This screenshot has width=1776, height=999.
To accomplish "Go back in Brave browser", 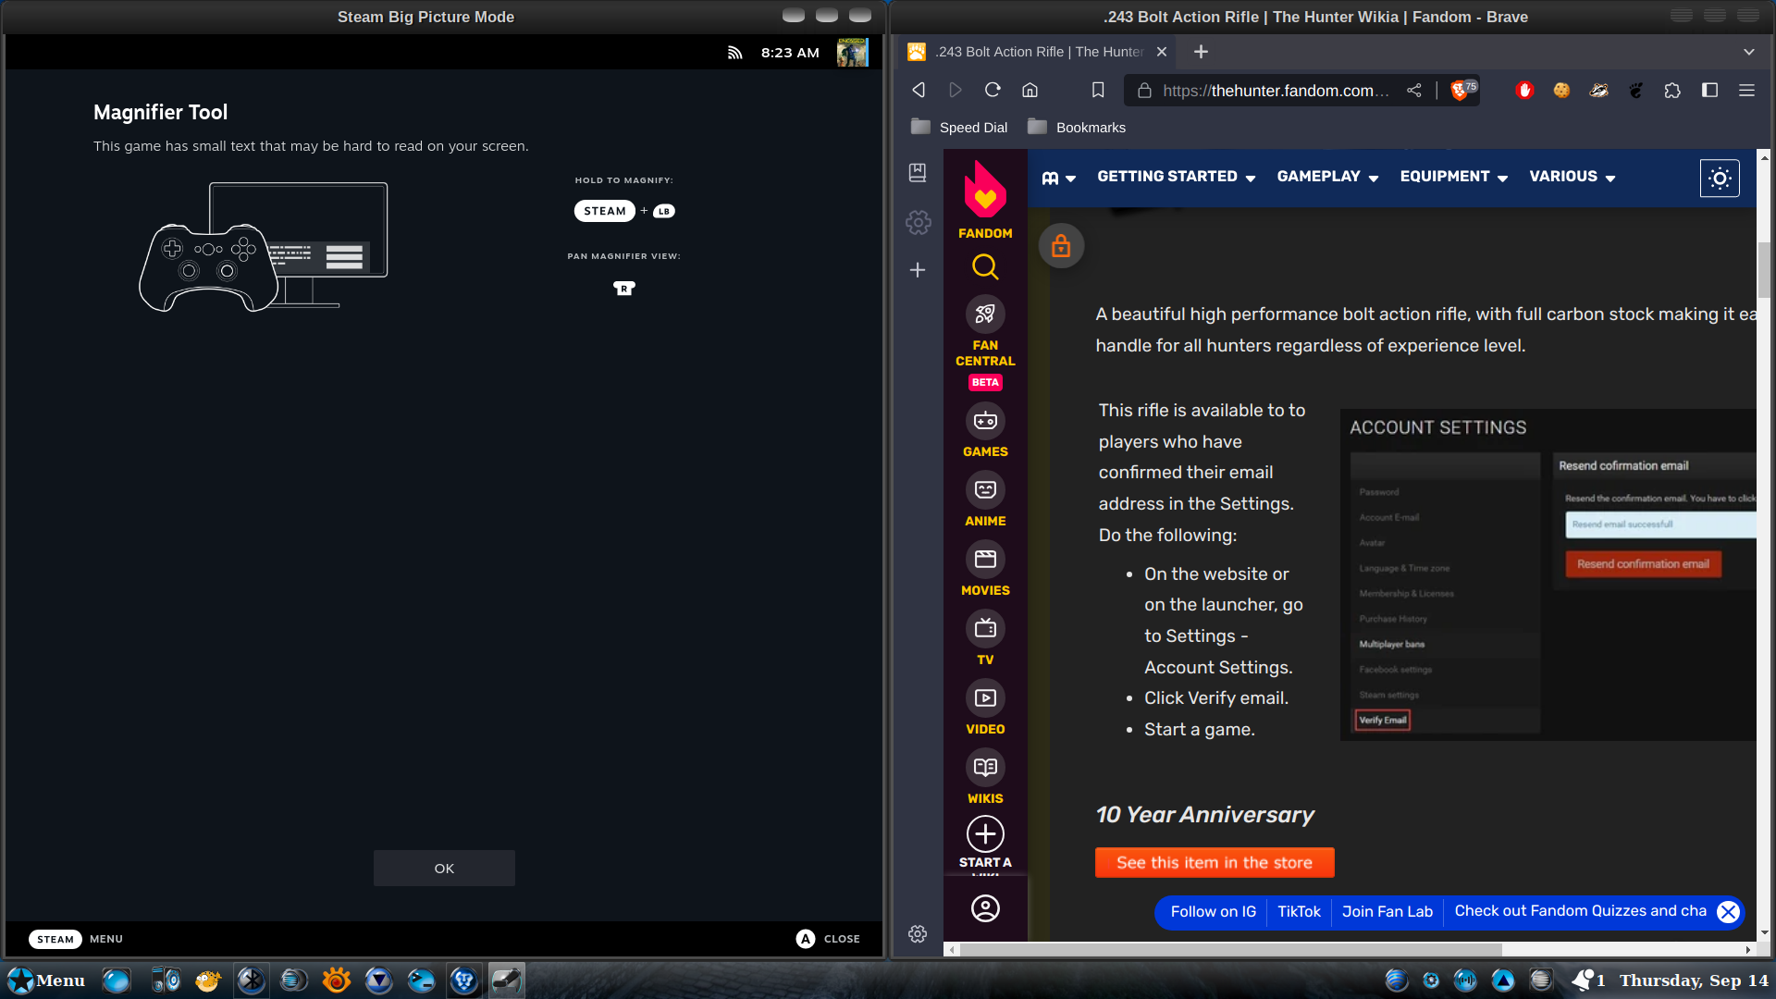I will pos(919,90).
